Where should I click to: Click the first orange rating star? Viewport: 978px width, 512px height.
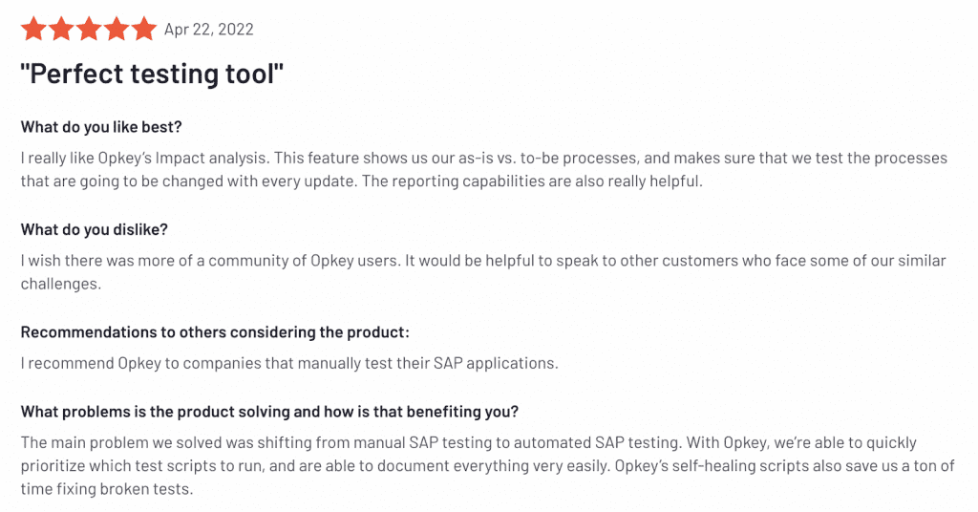pyautogui.click(x=33, y=30)
